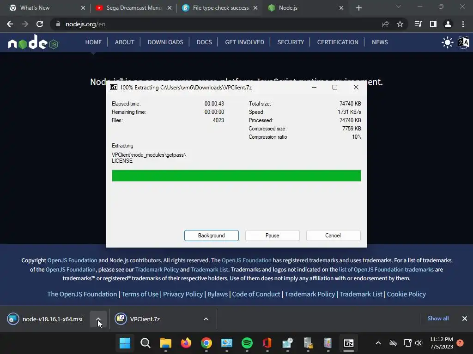Open SECURITY nav item
473x354 pixels.
291,42
